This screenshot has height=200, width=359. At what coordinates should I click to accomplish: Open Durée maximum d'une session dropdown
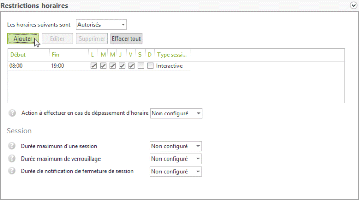point(175,146)
